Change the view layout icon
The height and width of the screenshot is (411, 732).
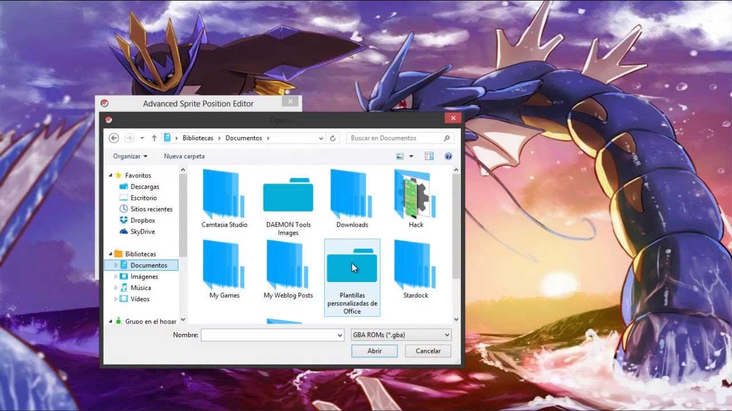coord(400,156)
